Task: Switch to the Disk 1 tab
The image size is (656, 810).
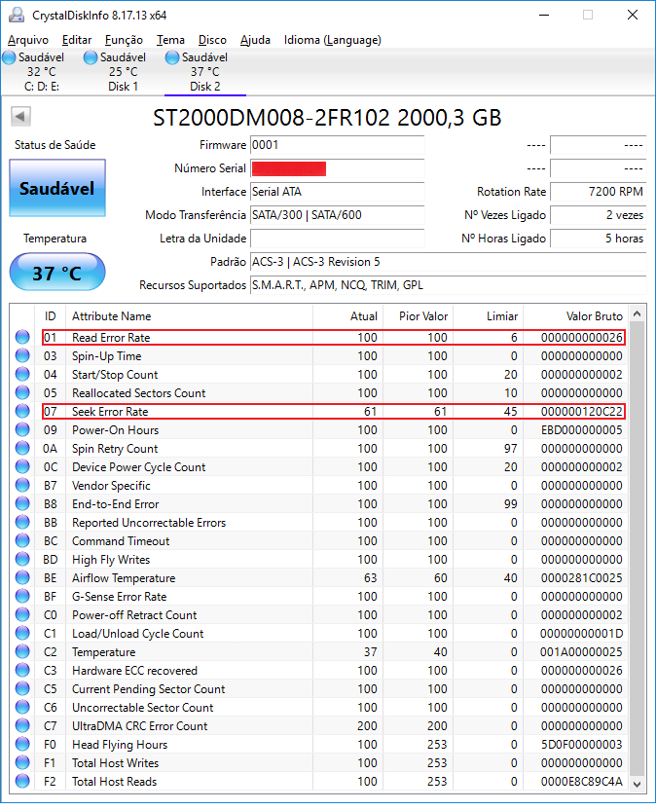Action: coord(123,72)
